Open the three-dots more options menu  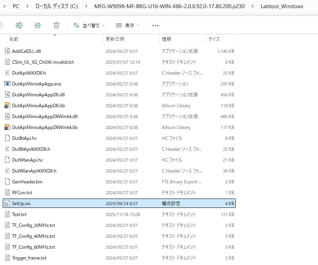tap(155, 25)
